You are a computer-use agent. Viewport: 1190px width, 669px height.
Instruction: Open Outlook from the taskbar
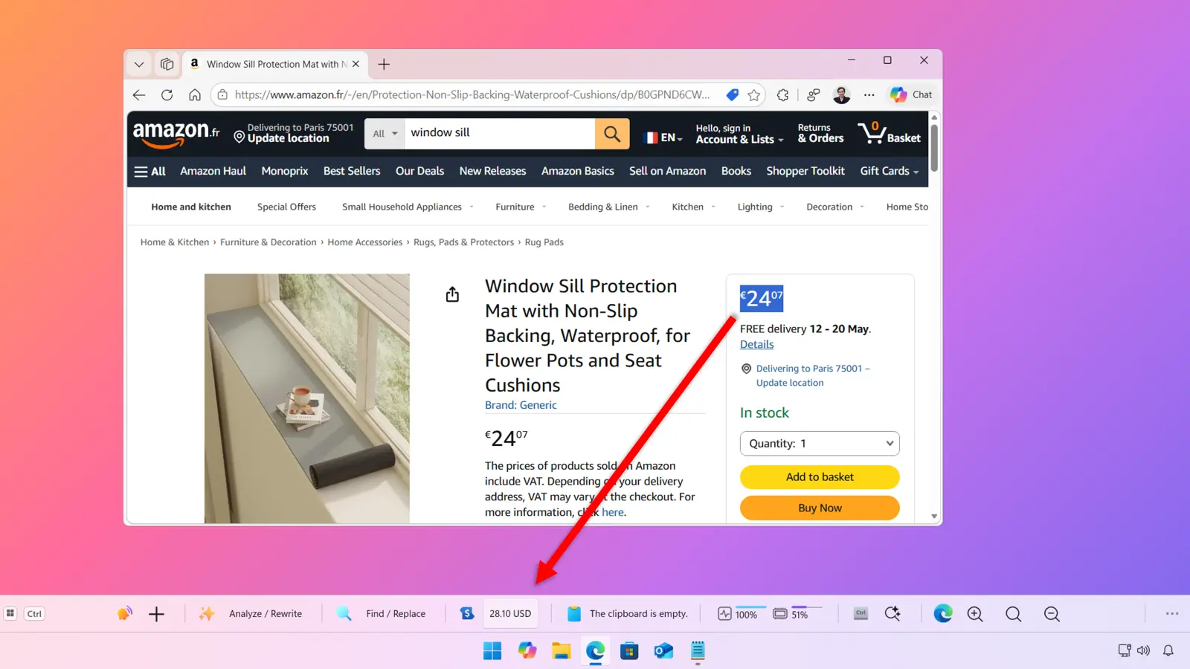(663, 651)
